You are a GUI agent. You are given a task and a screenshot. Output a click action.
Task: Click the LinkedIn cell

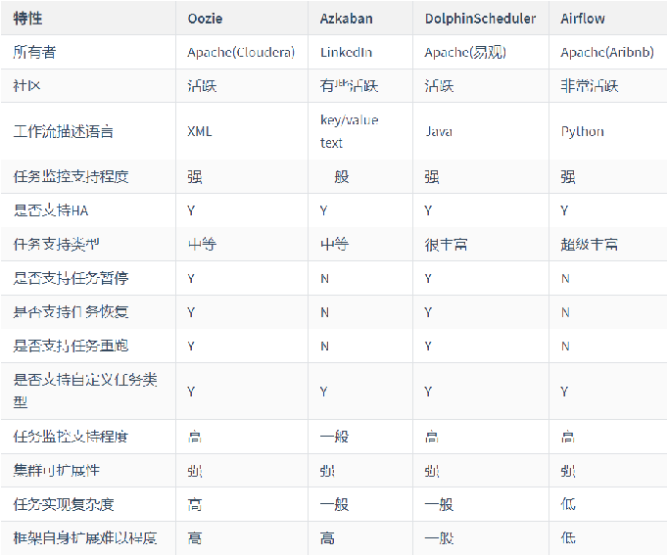tap(346, 52)
